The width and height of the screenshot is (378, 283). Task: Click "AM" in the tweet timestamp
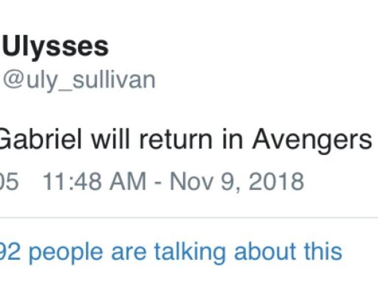pos(131,182)
